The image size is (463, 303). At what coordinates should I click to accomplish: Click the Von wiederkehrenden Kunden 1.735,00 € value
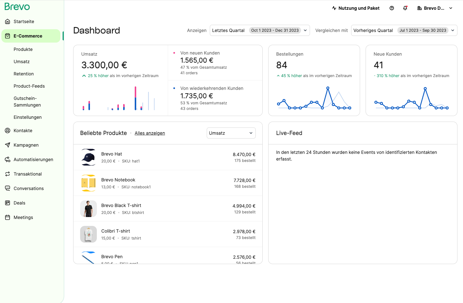click(x=197, y=96)
